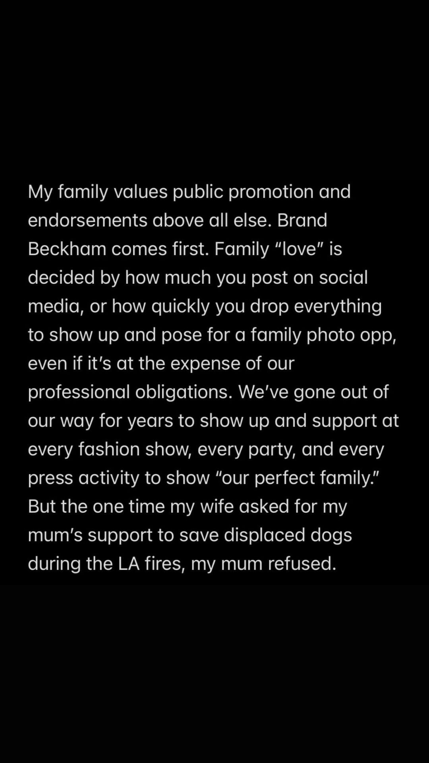Click the word "party"

(272, 449)
